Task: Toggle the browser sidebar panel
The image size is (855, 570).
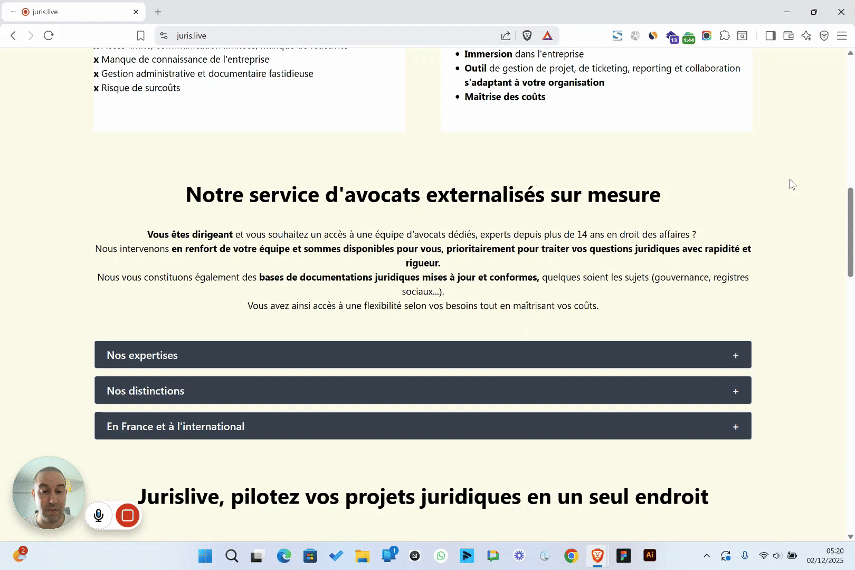Action: coord(771,35)
